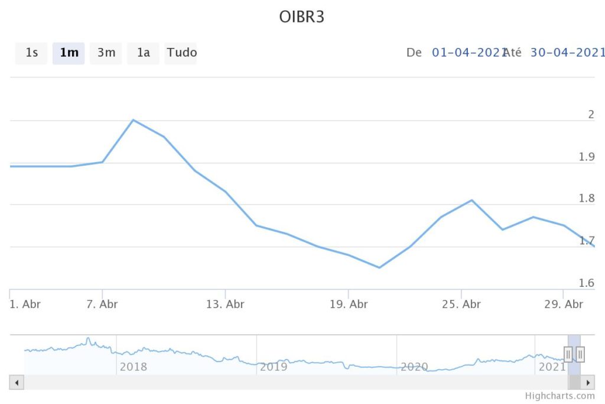Click the lowest point of the line
Viewport: 605px width, 404px height.
pyautogui.click(x=379, y=267)
